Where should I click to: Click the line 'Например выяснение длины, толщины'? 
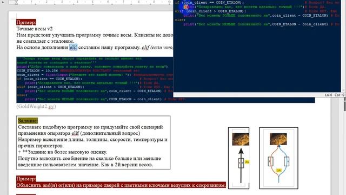pyautogui.click(x=92, y=140)
